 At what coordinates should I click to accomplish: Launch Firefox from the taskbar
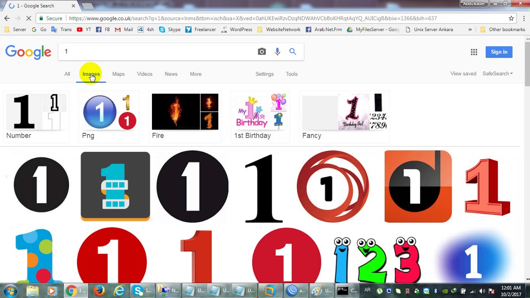point(99,291)
